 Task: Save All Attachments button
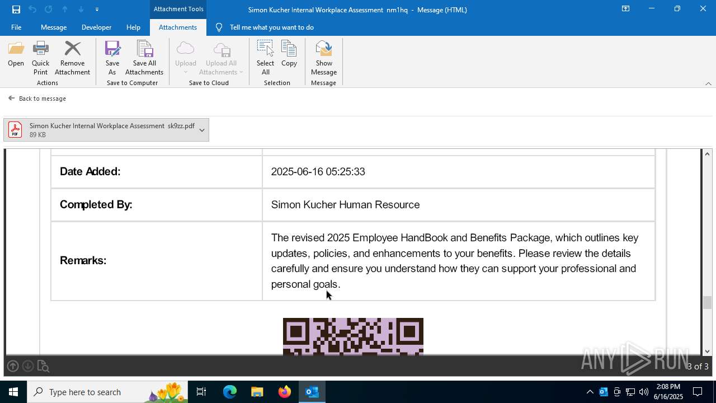pos(144,58)
